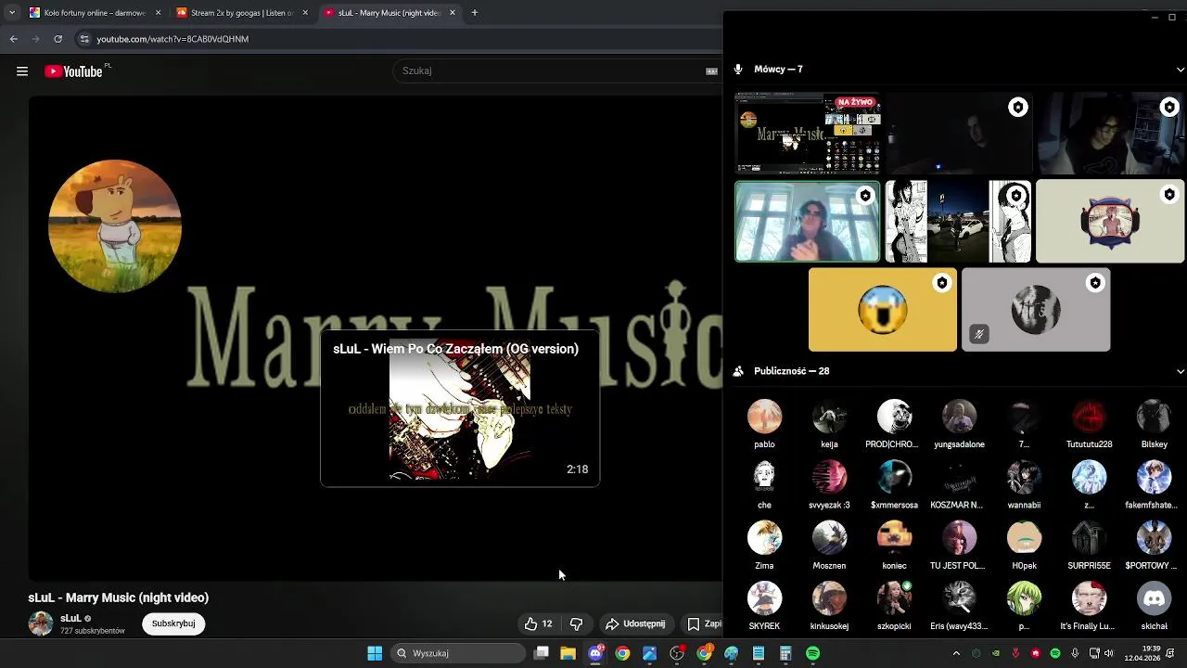
Task: Open the on-screen keyboard icon in search
Action: coord(711,71)
